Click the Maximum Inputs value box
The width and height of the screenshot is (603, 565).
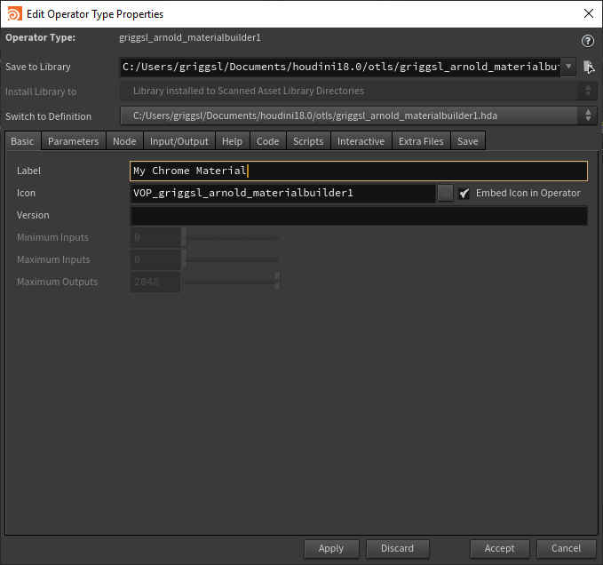155,259
